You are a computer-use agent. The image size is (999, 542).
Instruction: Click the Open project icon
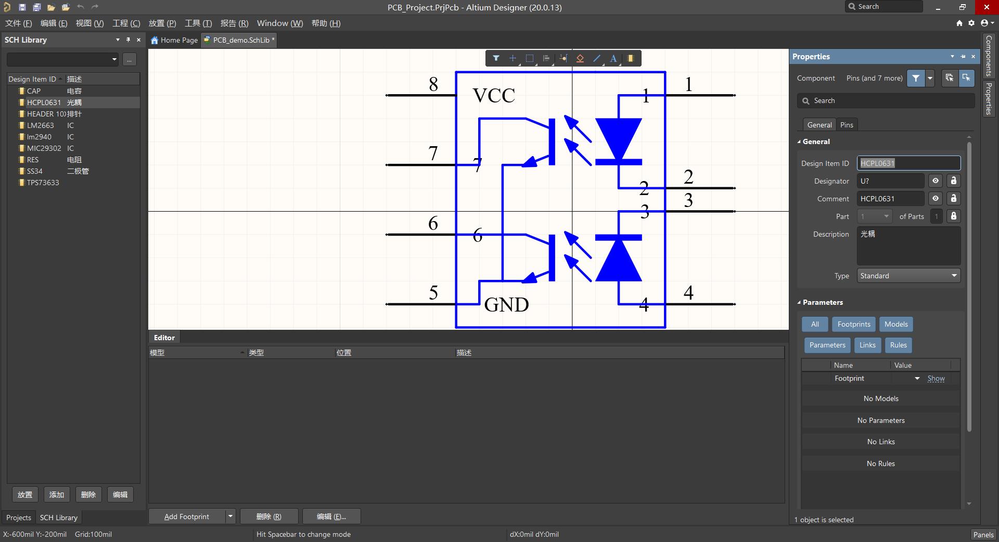tap(66, 7)
